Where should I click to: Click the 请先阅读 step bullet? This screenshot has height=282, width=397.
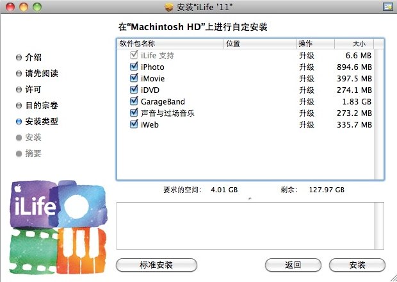19,74
